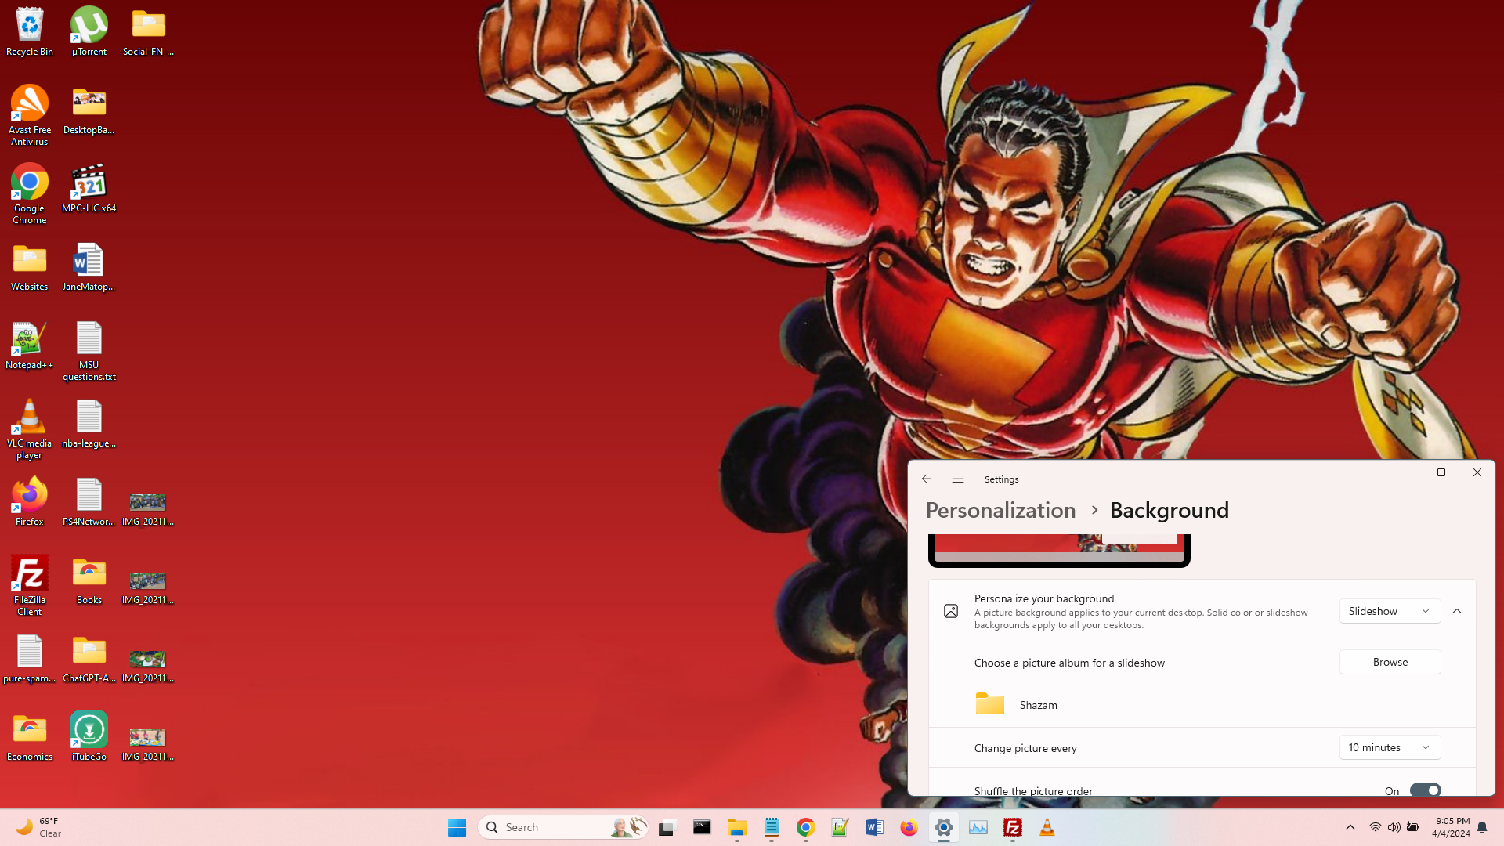1504x846 pixels.
Task: Open Recycle Bin desktop icon
Action: pyautogui.click(x=30, y=32)
